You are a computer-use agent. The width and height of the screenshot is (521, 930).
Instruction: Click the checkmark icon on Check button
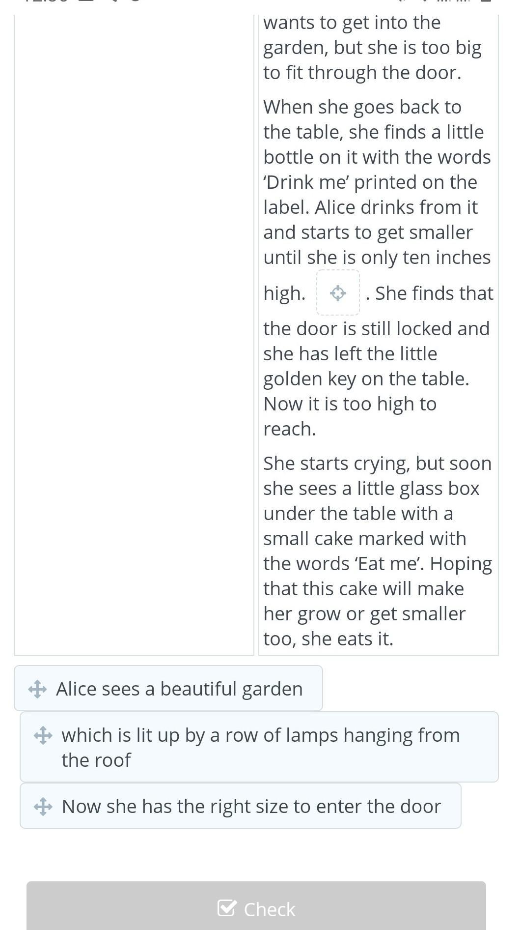[x=227, y=908]
